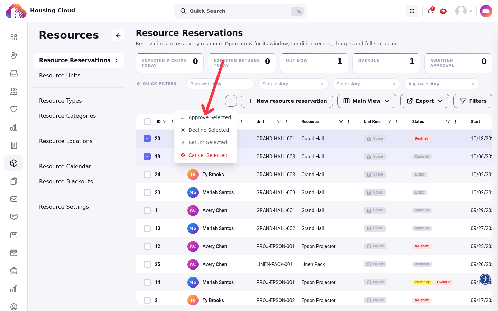
Task: Uncheck the checkbox for reservation 19
Action: (147, 157)
